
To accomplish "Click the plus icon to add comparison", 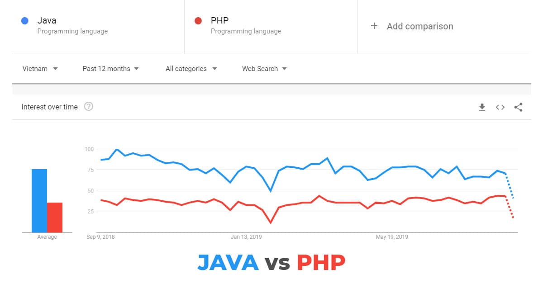I will coord(374,26).
